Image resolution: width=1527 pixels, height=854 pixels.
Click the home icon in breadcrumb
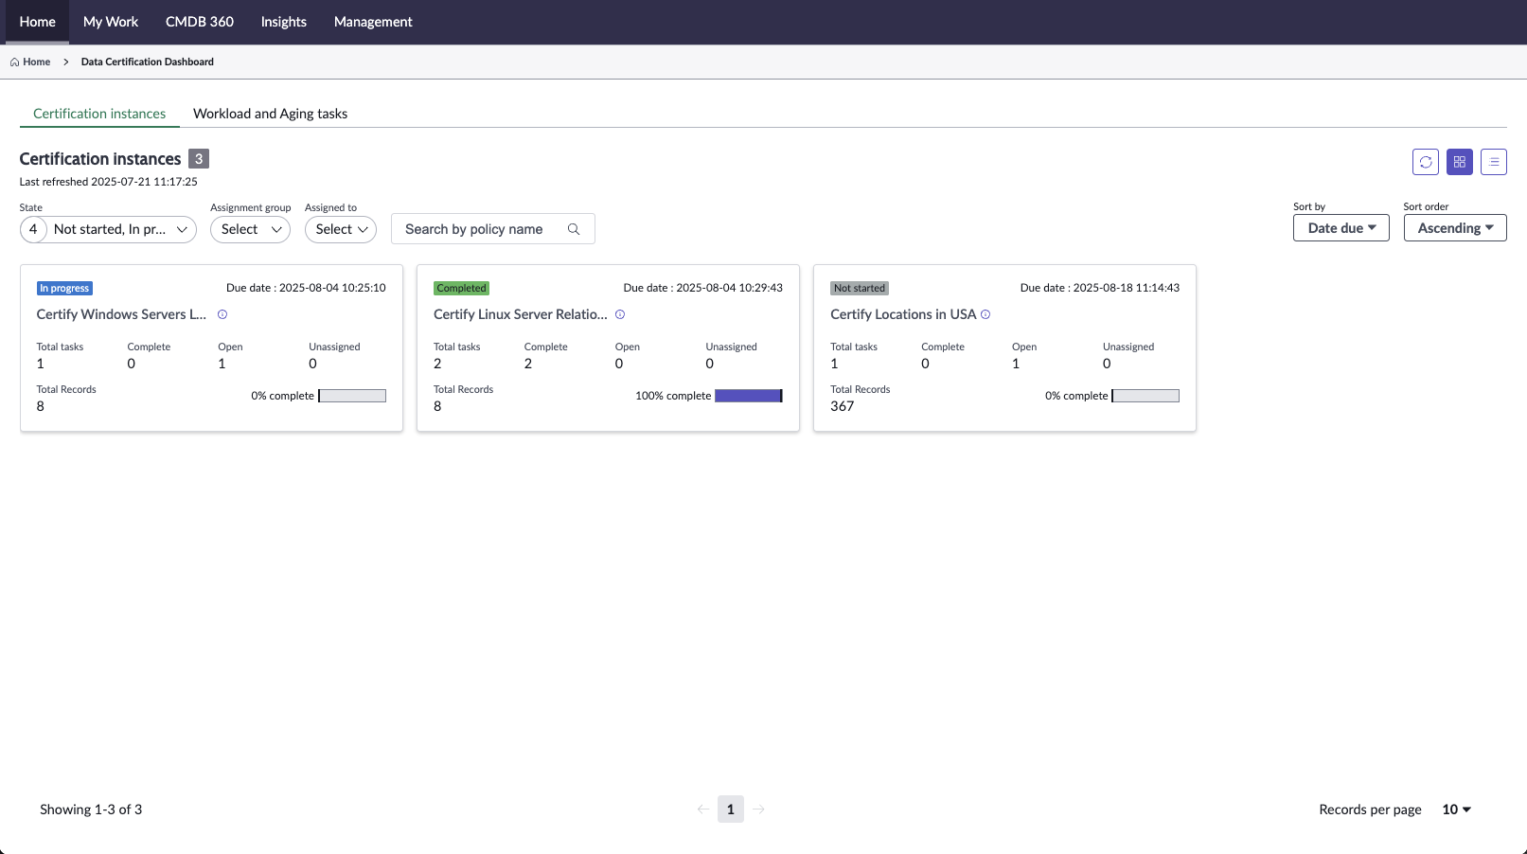14,62
